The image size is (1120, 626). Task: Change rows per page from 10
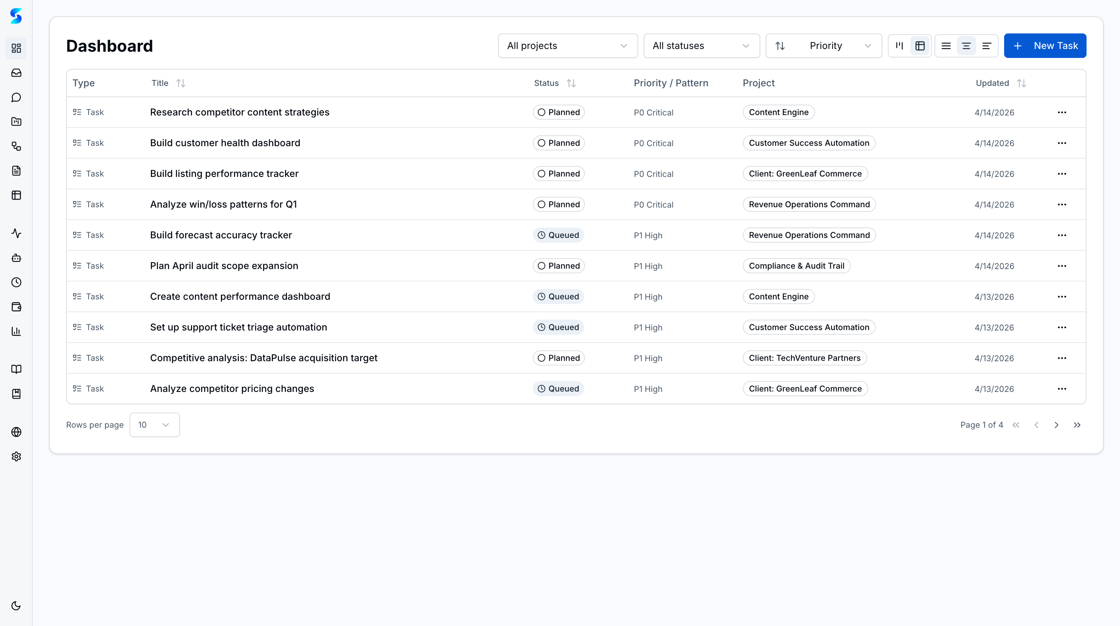[154, 425]
